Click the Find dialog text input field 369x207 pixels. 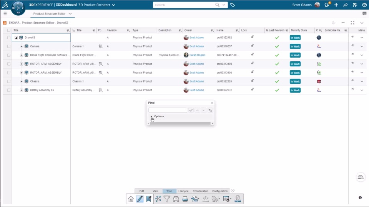[x=168, y=110]
